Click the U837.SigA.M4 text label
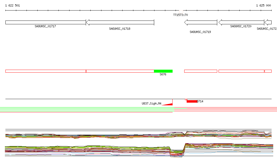Screen dimensions: 277x165 click(151, 103)
